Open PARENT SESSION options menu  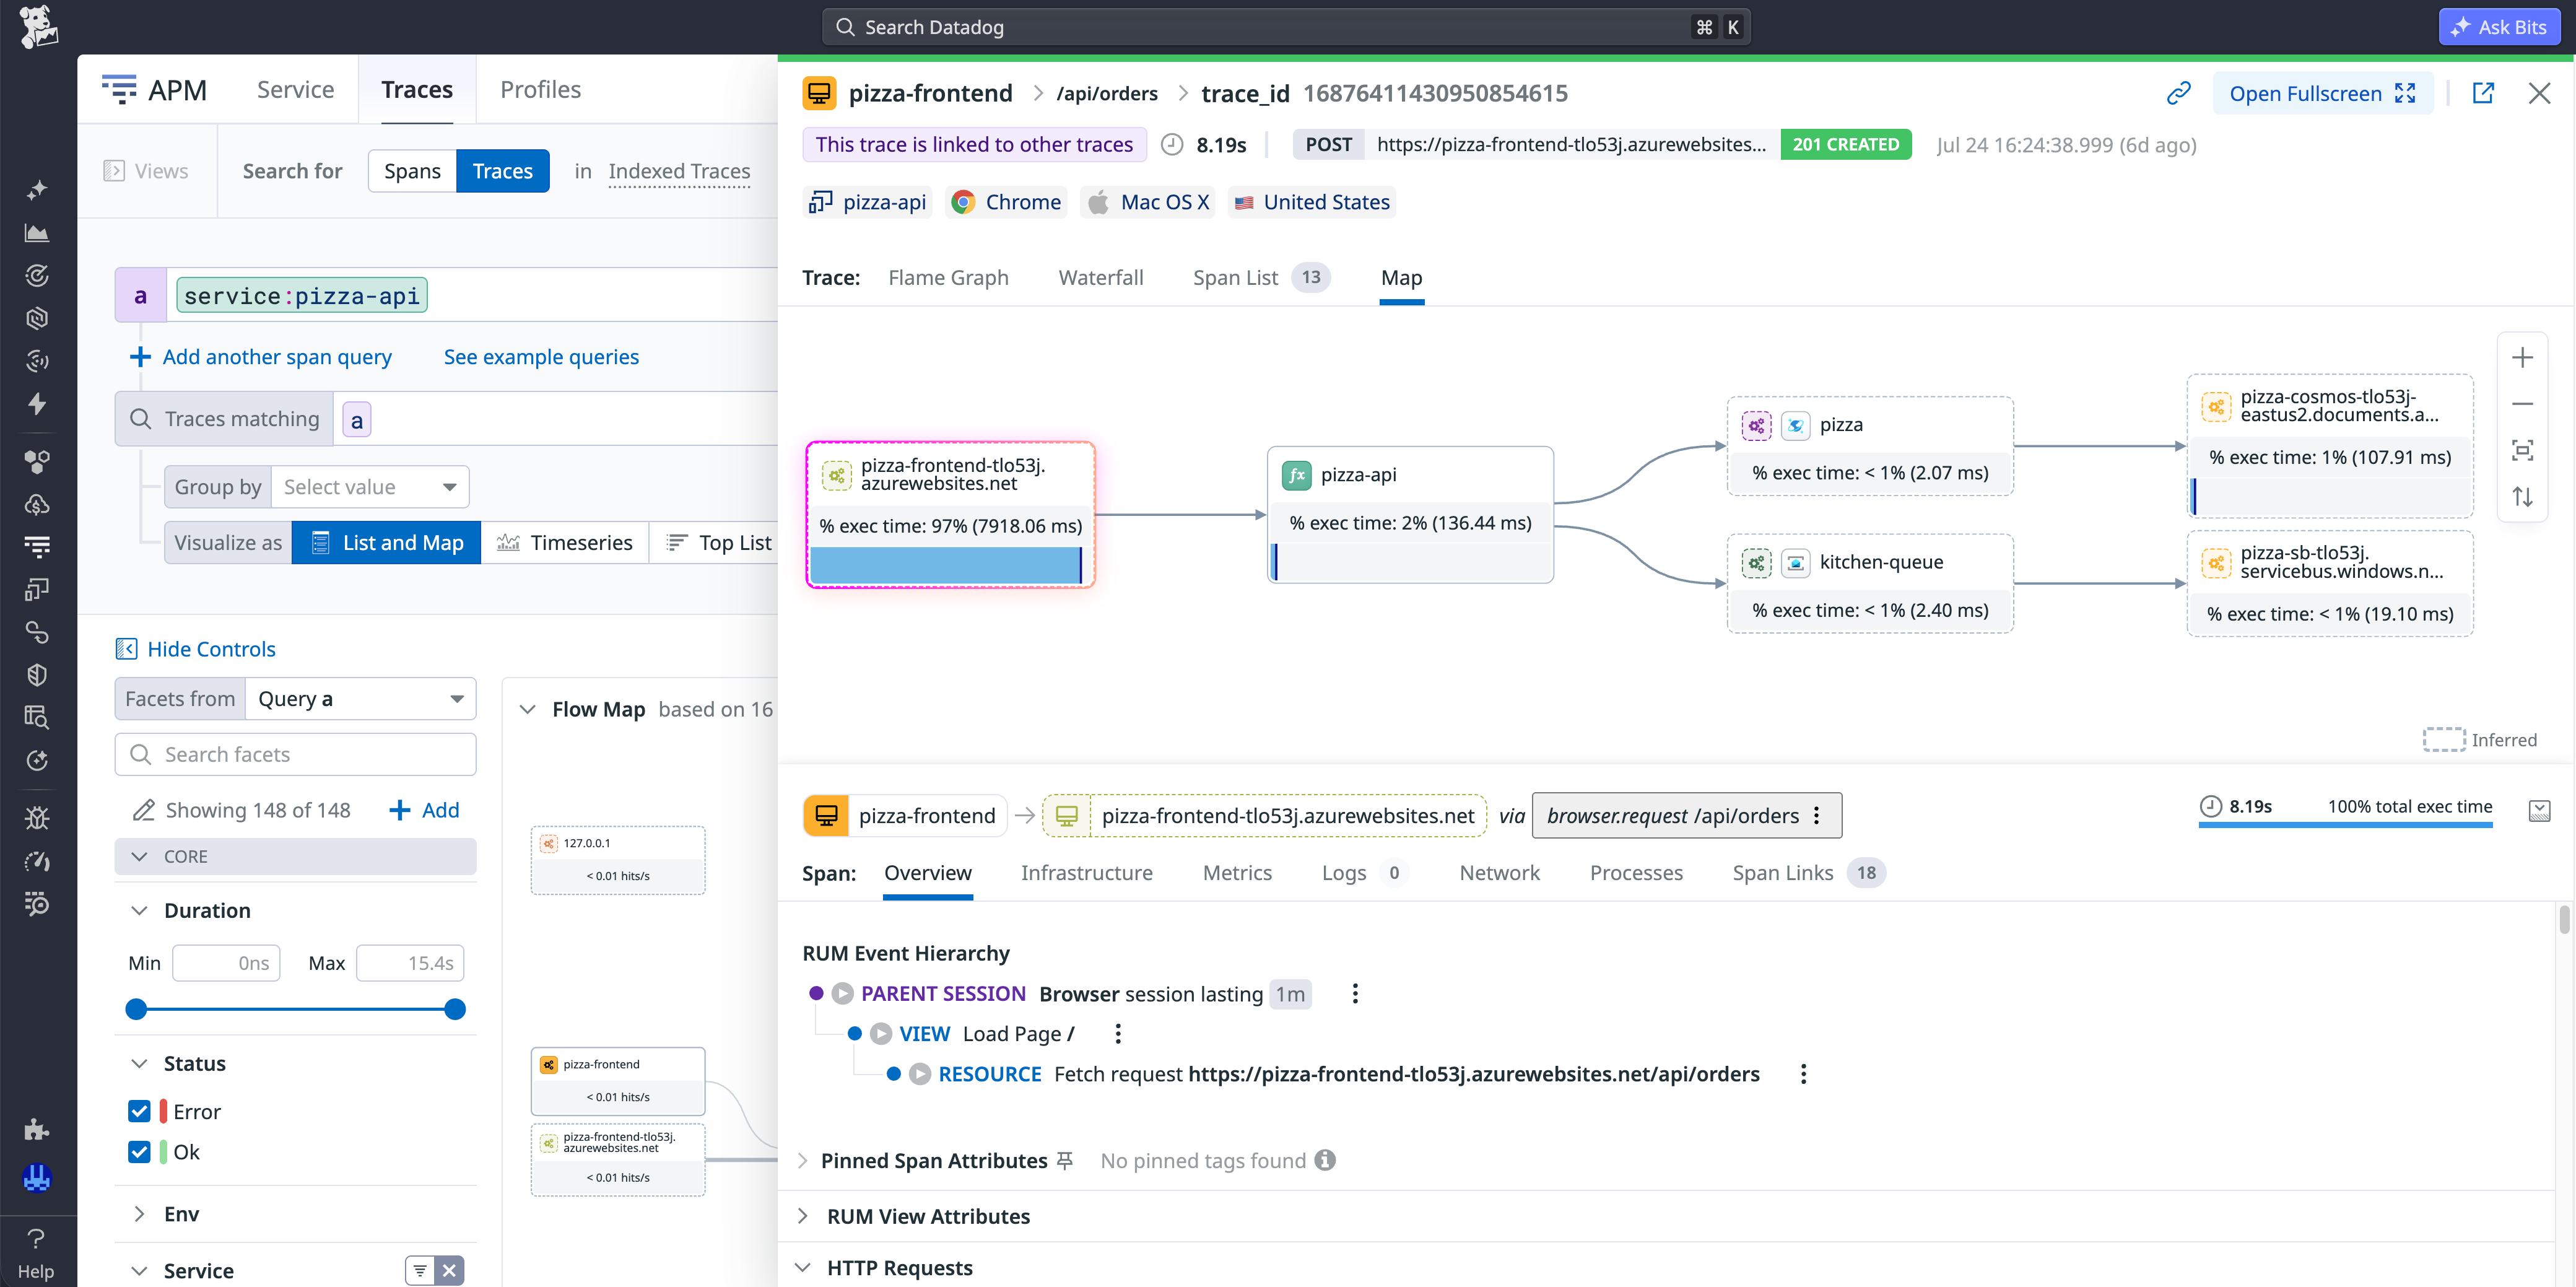point(1355,994)
